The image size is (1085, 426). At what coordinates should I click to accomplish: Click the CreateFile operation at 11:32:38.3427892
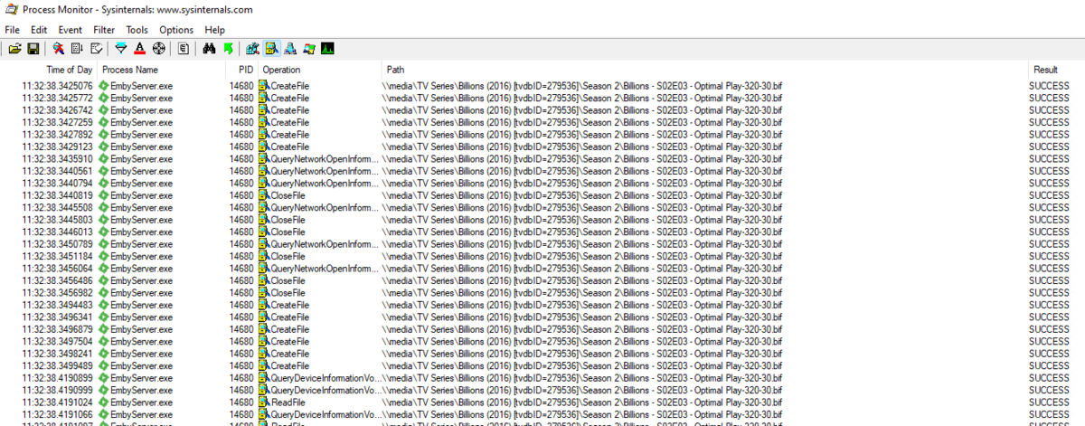tap(290, 135)
